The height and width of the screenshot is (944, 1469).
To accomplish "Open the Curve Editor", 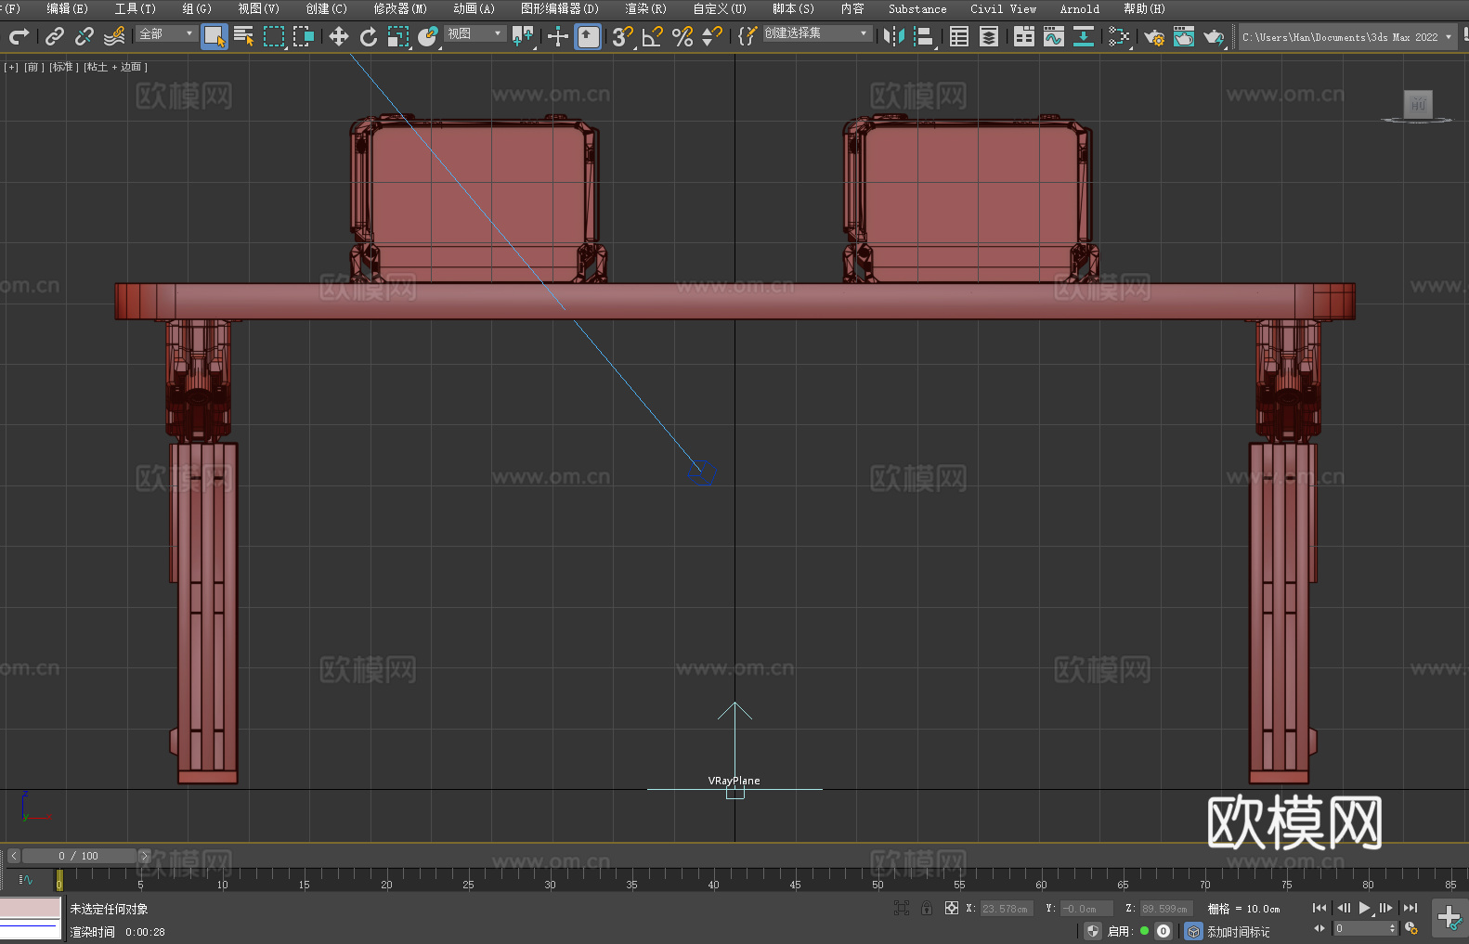I will [1054, 36].
